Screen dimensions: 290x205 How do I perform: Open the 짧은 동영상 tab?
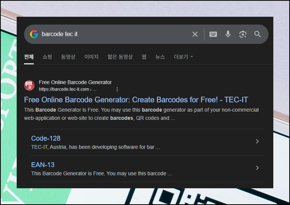120,57
